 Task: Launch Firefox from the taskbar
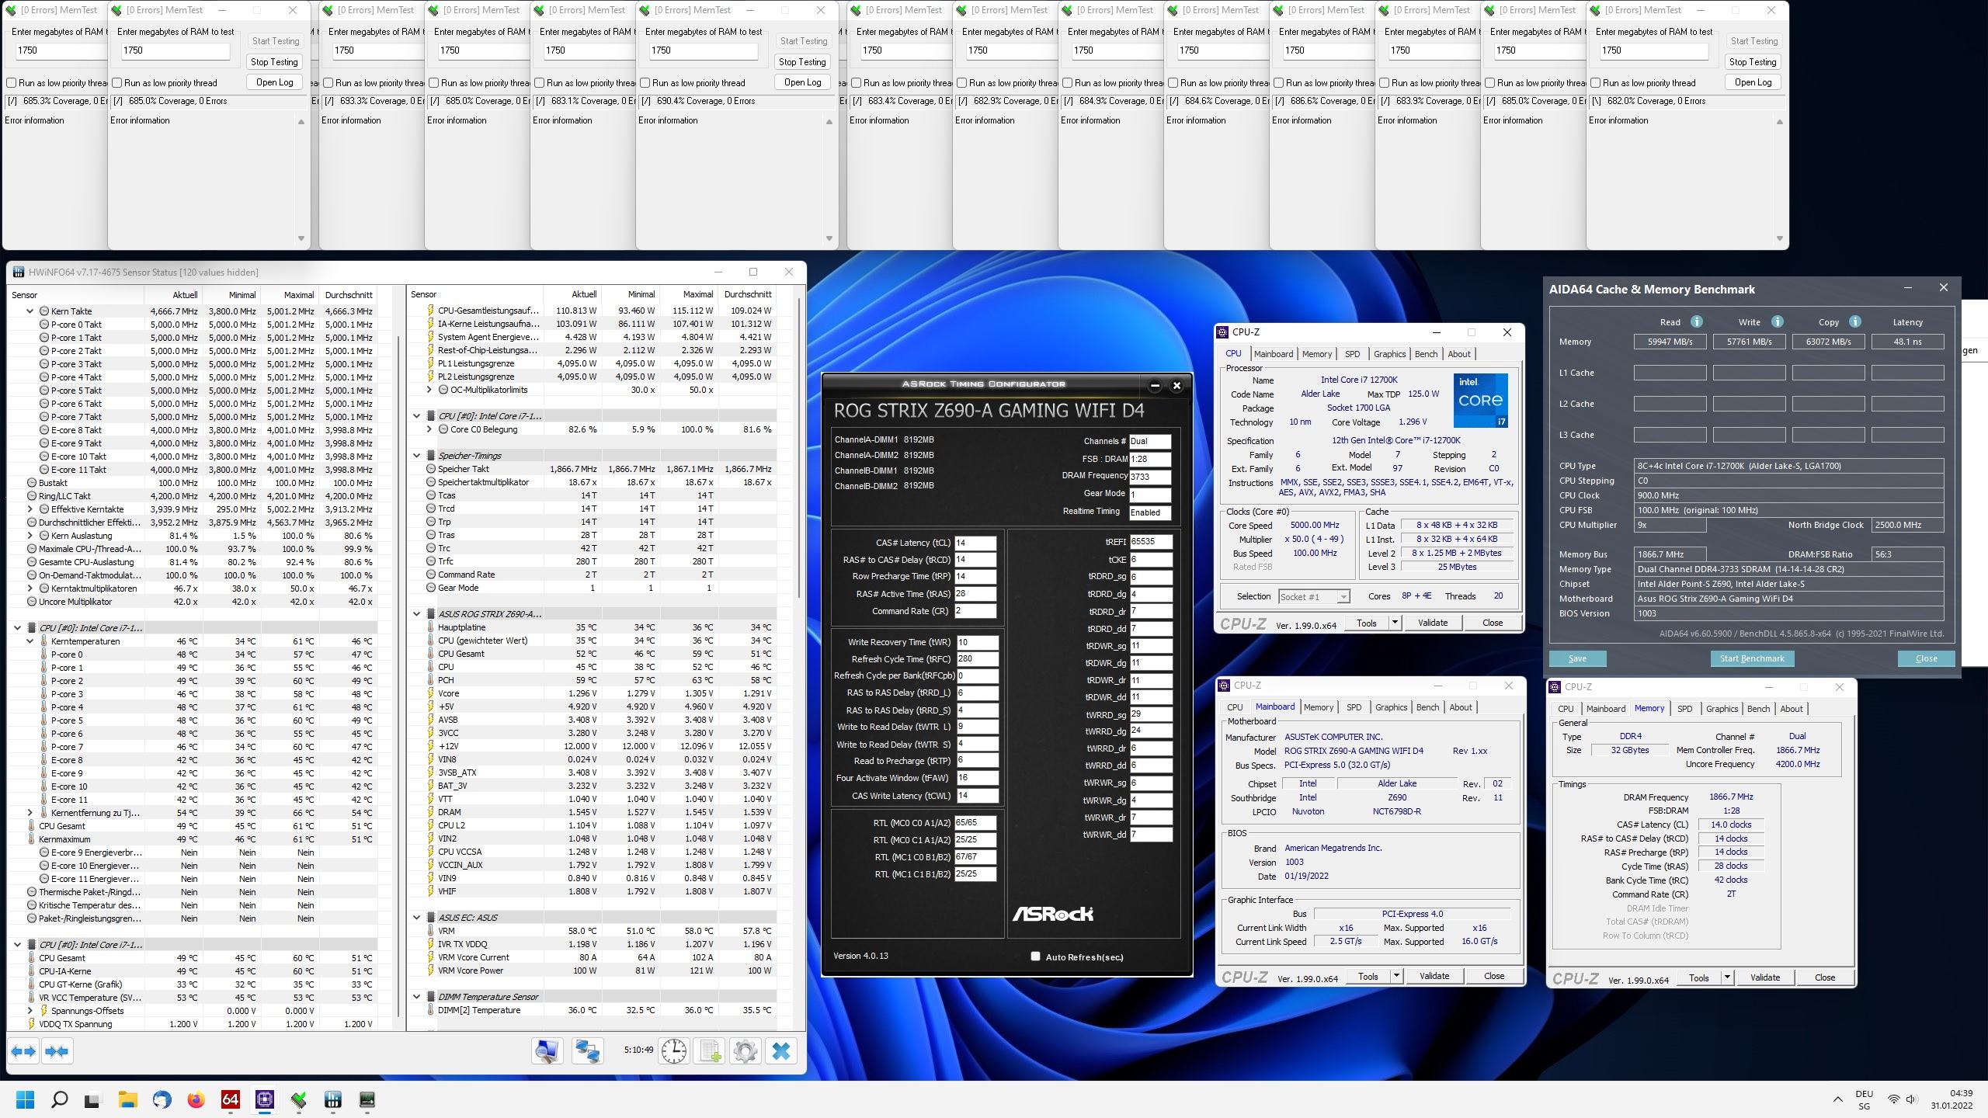point(196,1099)
